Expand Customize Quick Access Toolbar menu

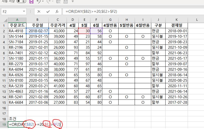tap(72, 2)
